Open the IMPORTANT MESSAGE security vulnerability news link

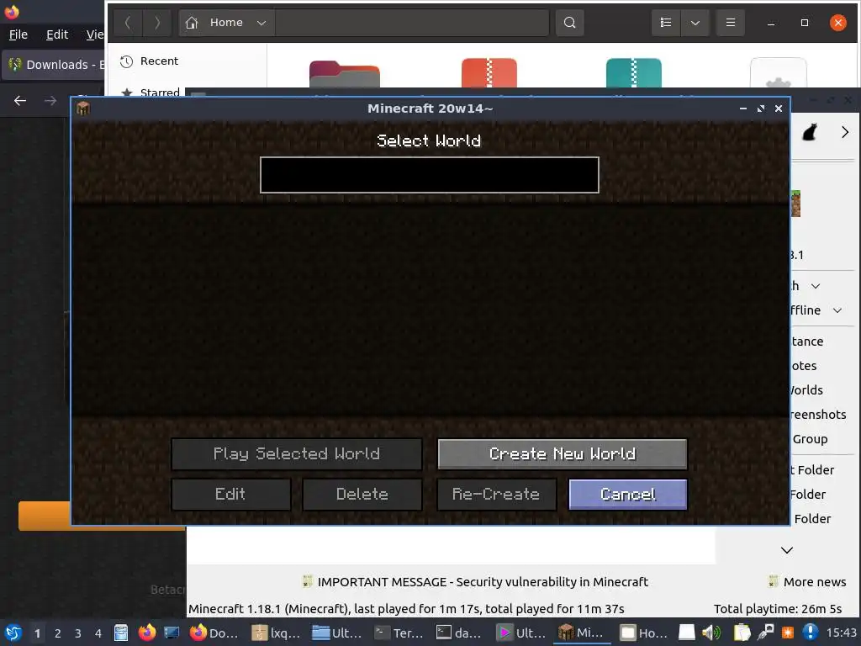click(476, 582)
